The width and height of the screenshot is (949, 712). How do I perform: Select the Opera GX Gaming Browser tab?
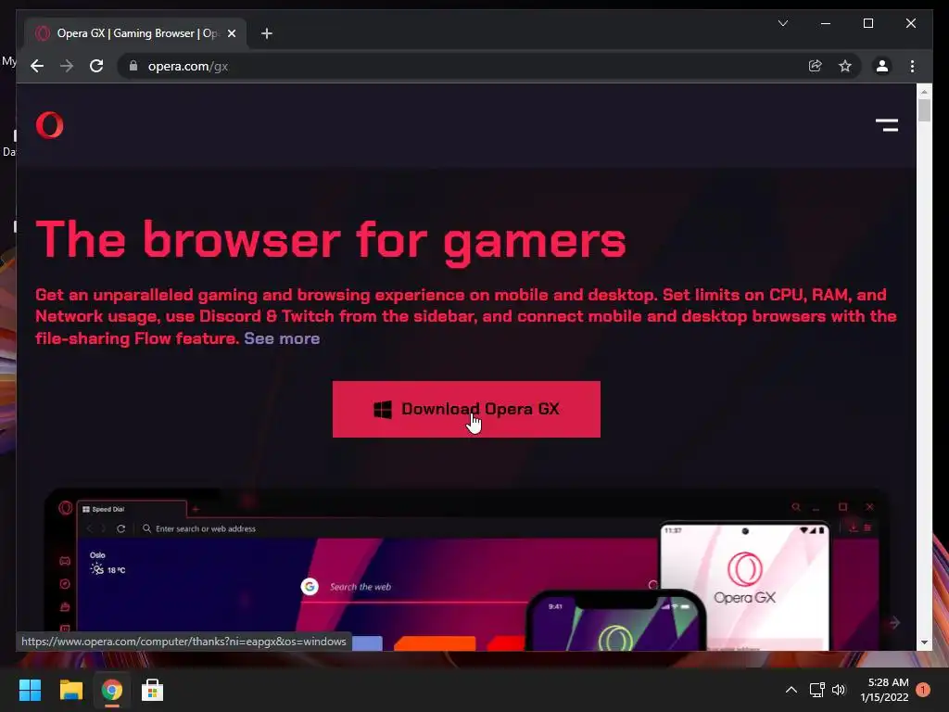click(x=135, y=33)
